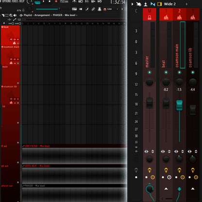Viewport: 202px width, 202px height.
Task: Click the master volume fader
Action: [150, 103]
